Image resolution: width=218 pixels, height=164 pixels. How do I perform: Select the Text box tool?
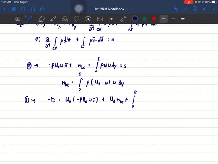click(112, 19)
